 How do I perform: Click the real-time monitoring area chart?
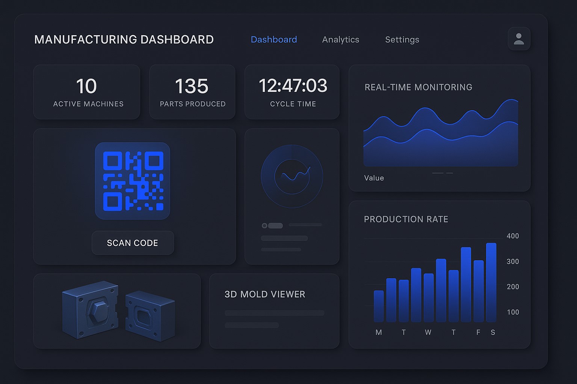(x=441, y=132)
